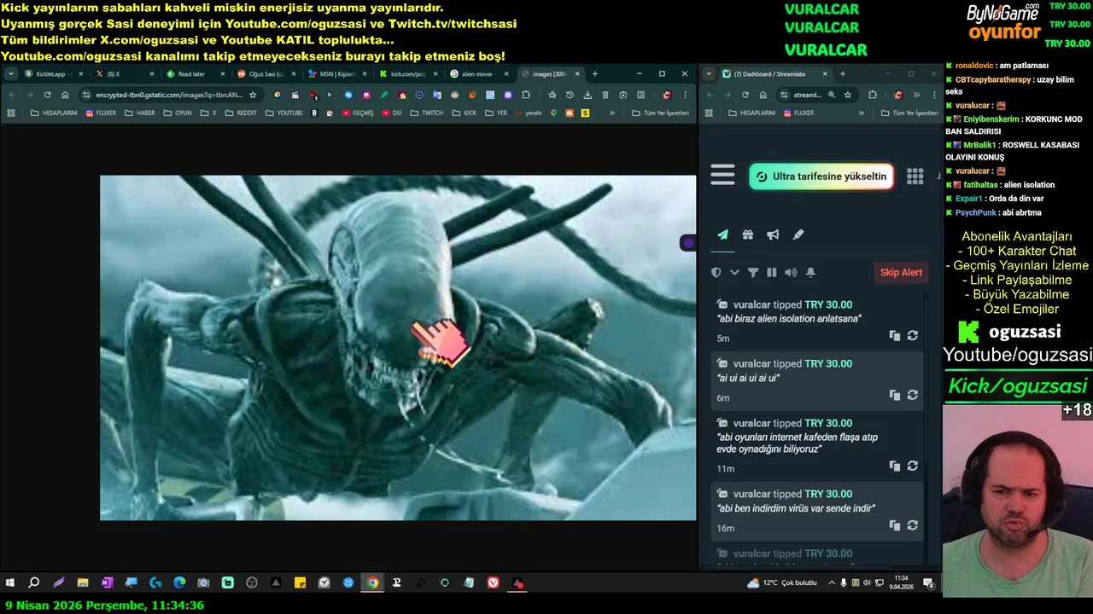
Task: Open the Windows Start menu
Action: pos(10,582)
